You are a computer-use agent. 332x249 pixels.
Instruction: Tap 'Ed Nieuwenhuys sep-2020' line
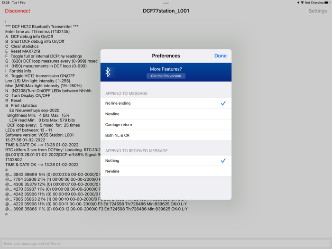(34, 111)
